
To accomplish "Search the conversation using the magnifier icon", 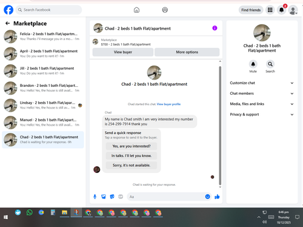I will click(270, 64).
